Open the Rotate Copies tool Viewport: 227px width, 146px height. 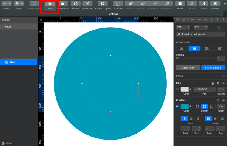(x=103, y=3)
